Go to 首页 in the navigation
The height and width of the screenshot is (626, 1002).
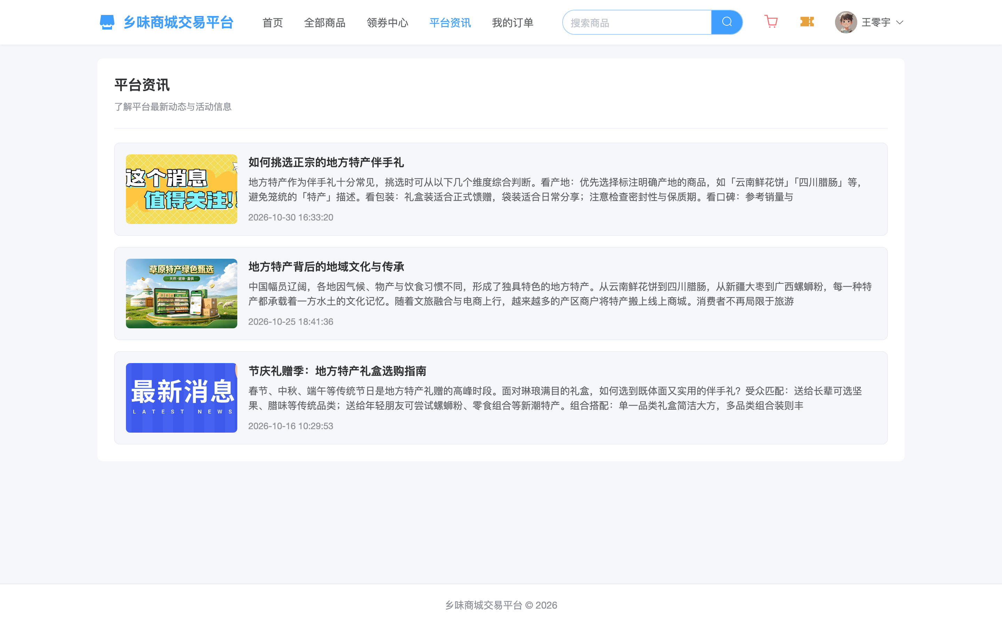(x=272, y=23)
